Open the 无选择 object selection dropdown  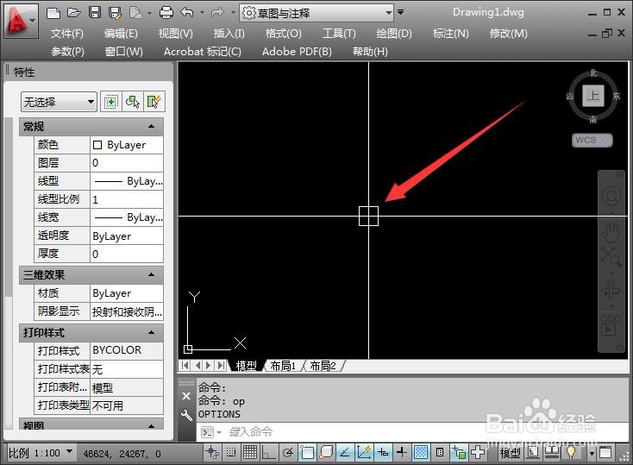click(59, 102)
